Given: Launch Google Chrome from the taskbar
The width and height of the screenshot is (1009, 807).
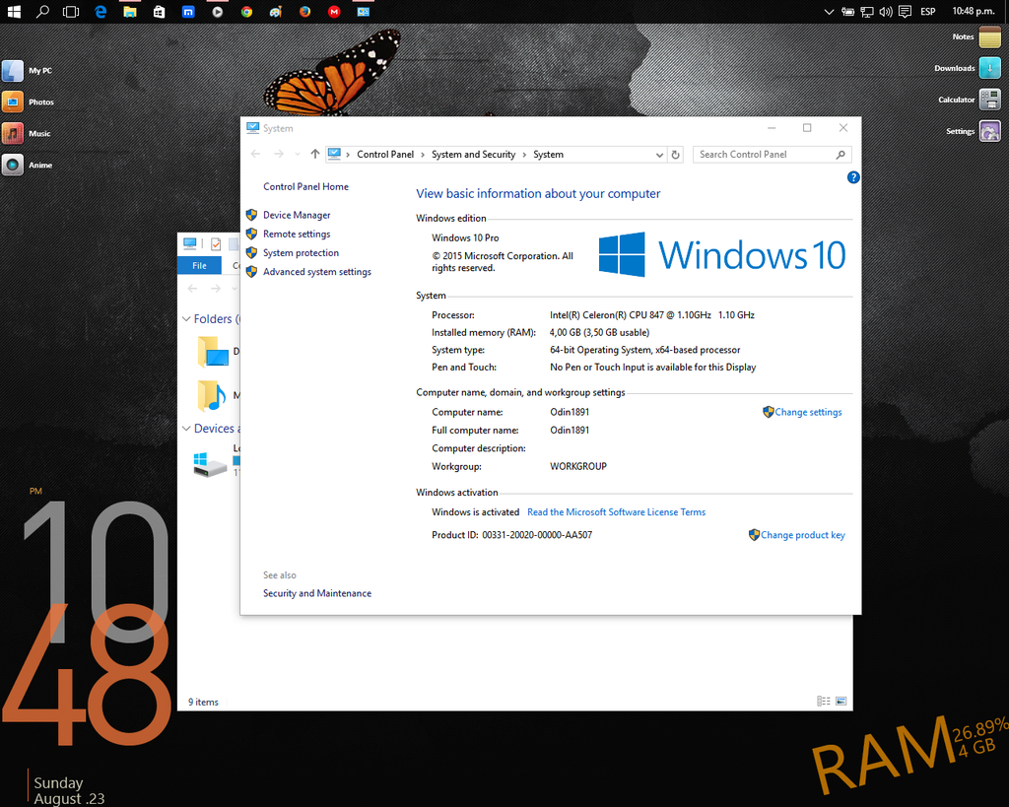Looking at the screenshot, I should click(246, 12).
